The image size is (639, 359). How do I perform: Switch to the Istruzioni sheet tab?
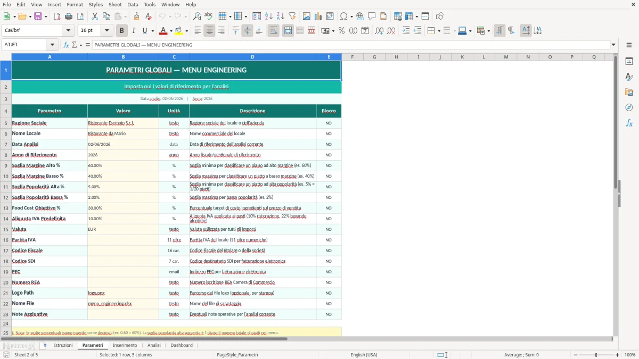point(63,345)
